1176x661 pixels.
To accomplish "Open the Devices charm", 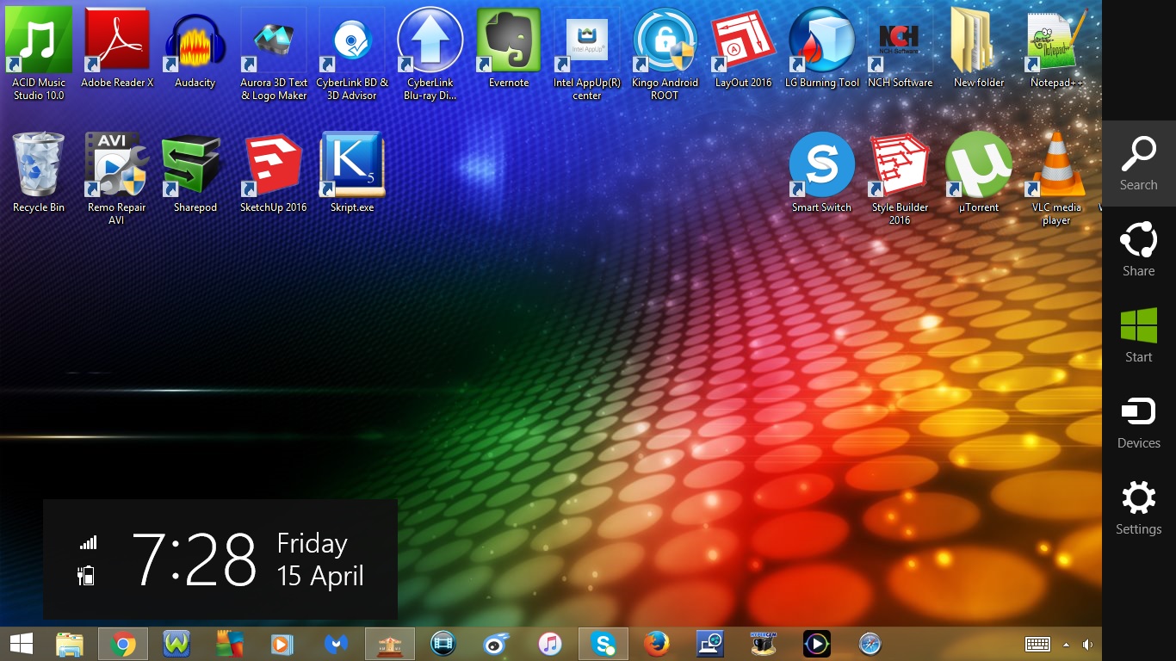I will 1138,422.
